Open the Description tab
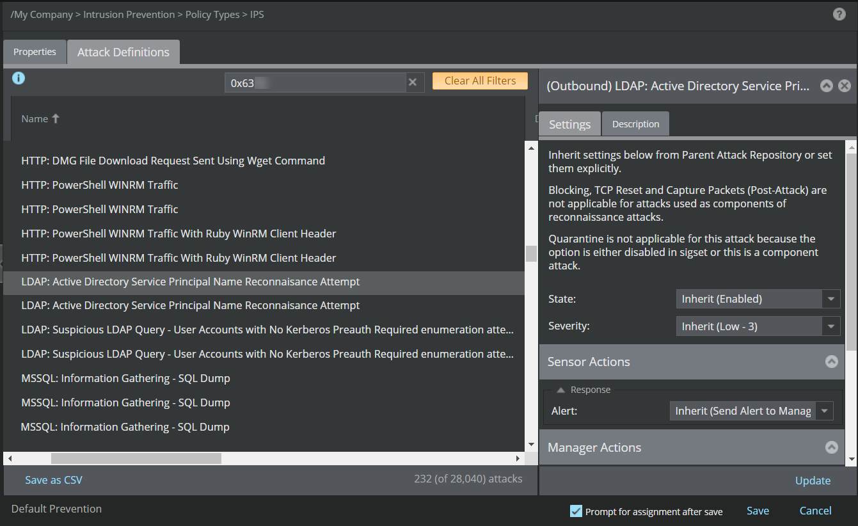This screenshot has height=526, width=858. [635, 124]
